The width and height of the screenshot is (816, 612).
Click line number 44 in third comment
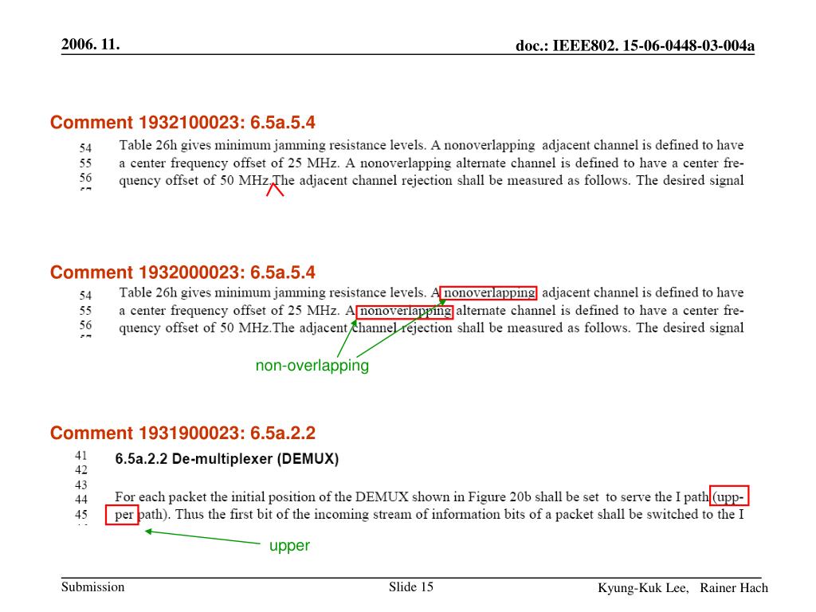tap(81, 500)
